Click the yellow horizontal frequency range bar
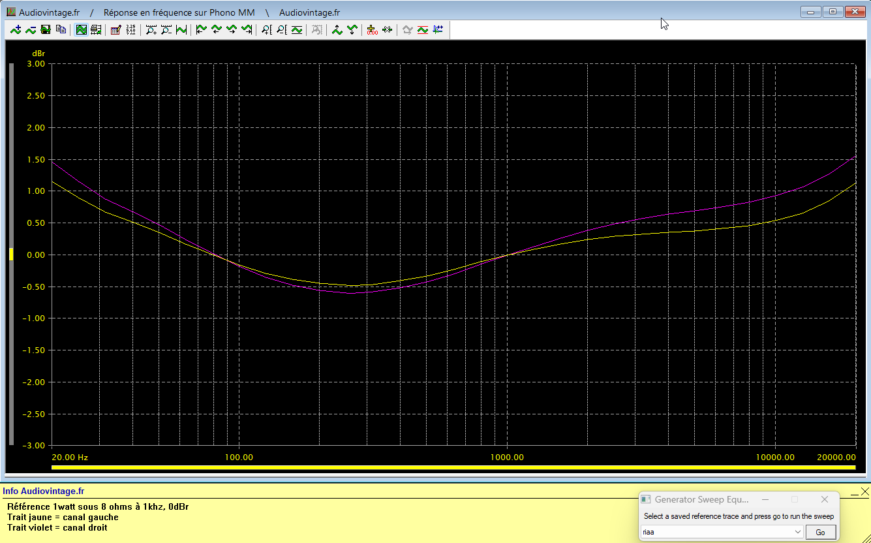 pos(453,467)
